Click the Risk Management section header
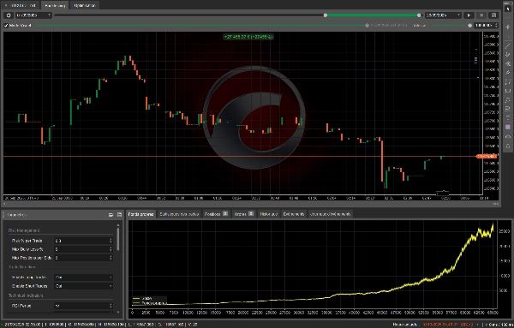Image resolution: width=514 pixels, height=328 pixels. (x=24, y=230)
